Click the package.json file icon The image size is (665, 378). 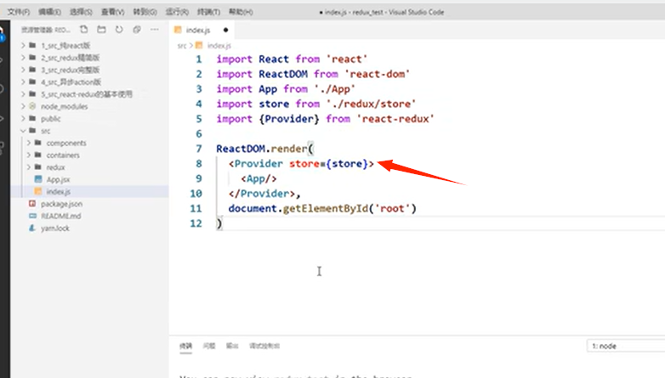point(32,204)
